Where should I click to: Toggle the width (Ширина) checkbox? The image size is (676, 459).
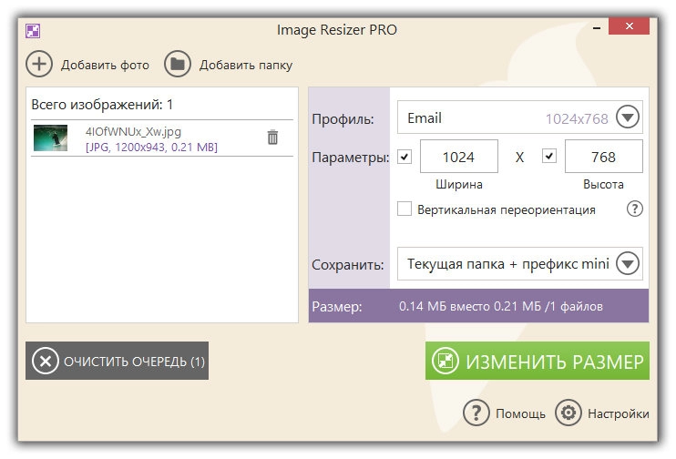coord(405,157)
